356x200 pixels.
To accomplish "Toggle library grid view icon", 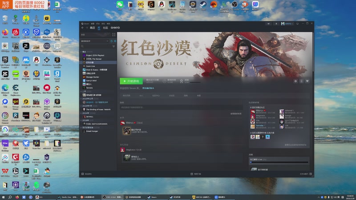I will (x=113, y=35).
